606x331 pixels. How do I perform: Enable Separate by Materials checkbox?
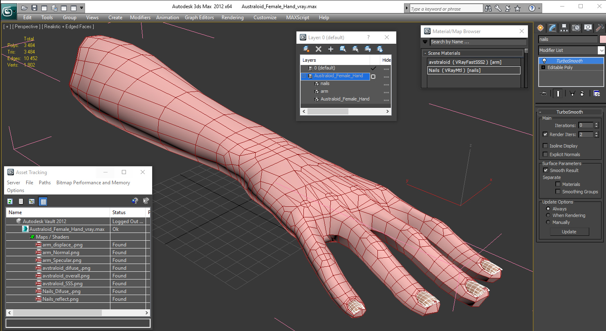[x=558, y=184]
